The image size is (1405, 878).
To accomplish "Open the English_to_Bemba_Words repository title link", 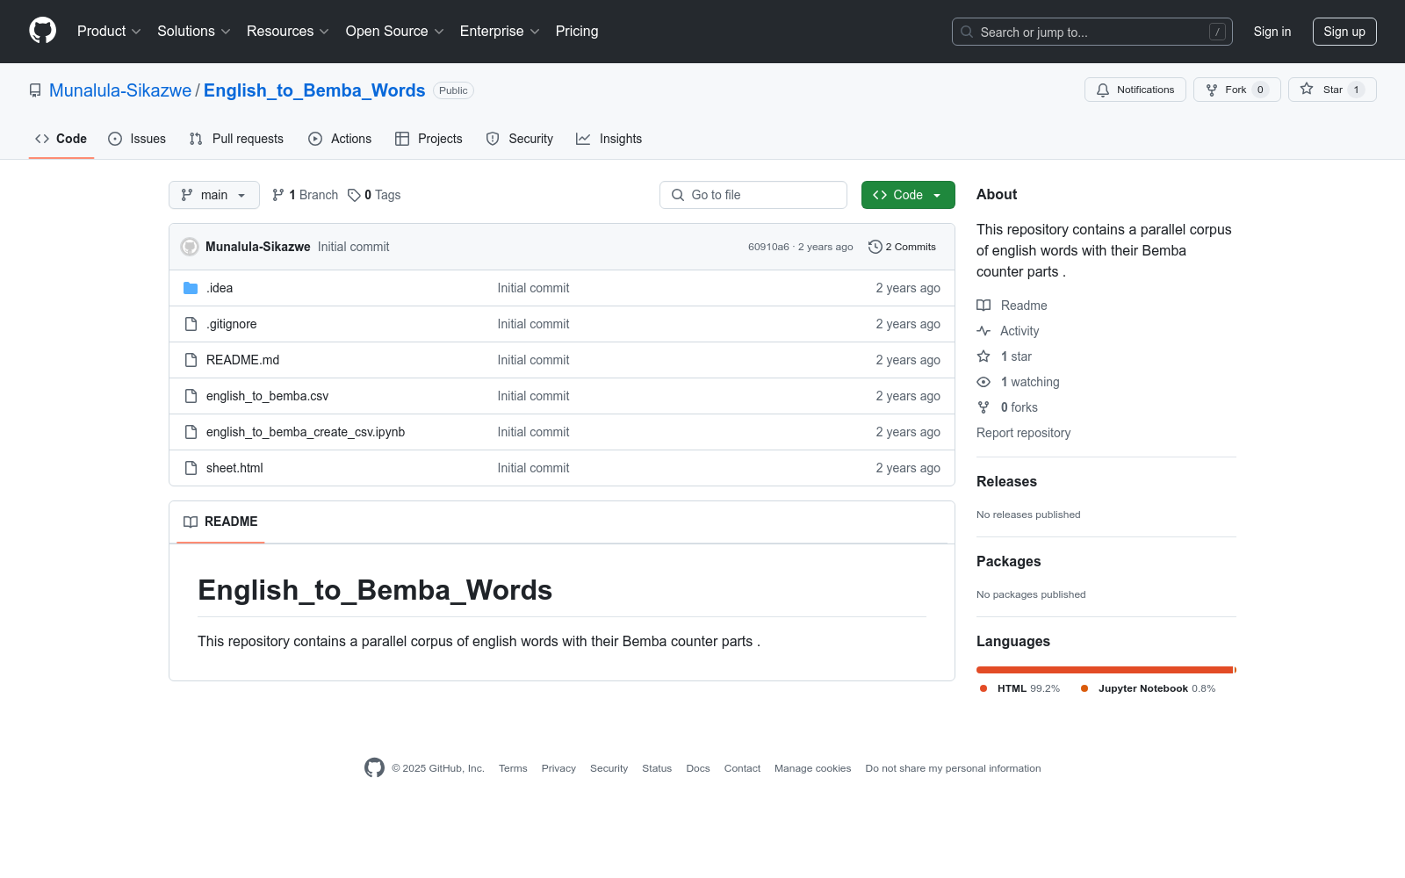I will click(314, 90).
